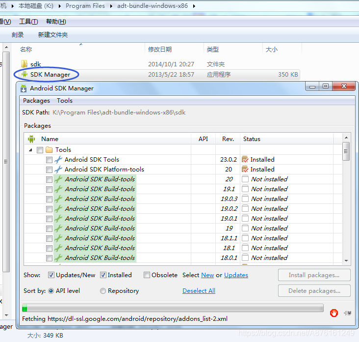
Task: Uncheck the Updates/New show option
Action: (51, 275)
